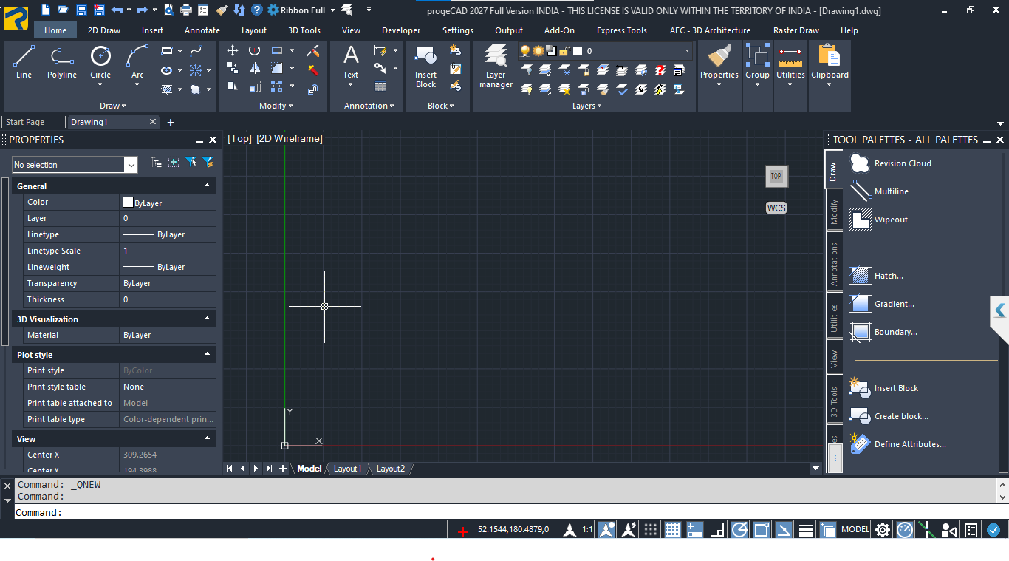Collapse the Plot style section
The width and height of the screenshot is (1009, 561).
(x=208, y=354)
